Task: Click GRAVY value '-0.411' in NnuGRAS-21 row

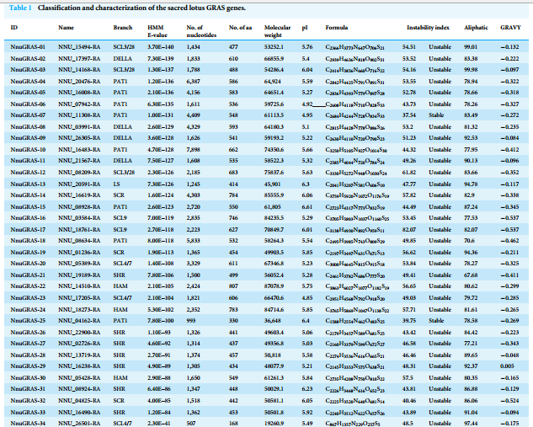Action: [509, 275]
